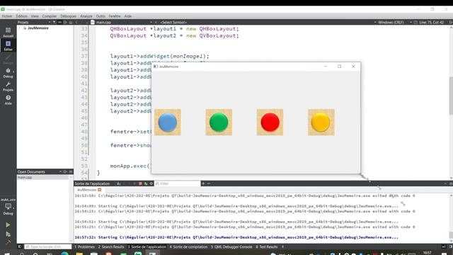453x255 pixels.
Task: Synchronize with editor link icon
Action: (x=59, y=22)
